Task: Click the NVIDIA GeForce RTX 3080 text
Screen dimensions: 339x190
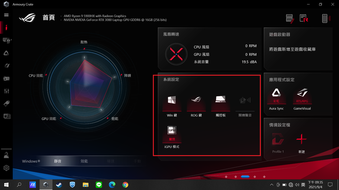Action: (115, 20)
